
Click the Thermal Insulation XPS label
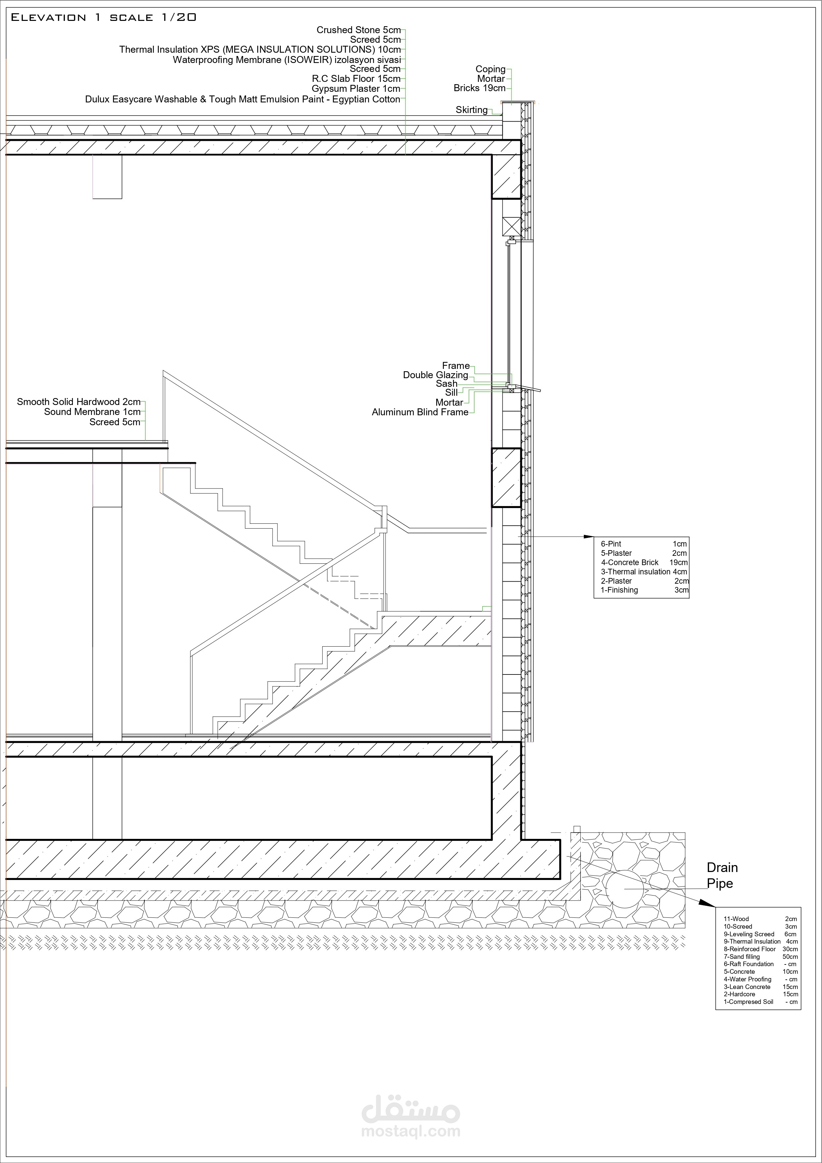point(260,50)
